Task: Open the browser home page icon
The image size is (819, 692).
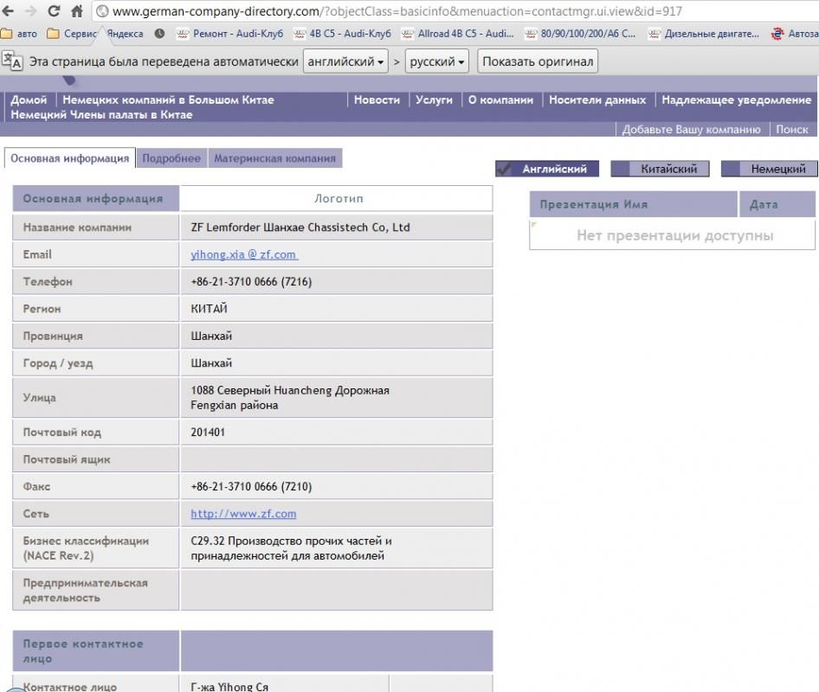Action: pos(77,11)
